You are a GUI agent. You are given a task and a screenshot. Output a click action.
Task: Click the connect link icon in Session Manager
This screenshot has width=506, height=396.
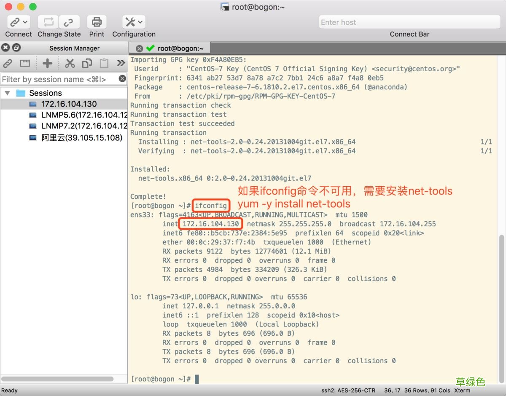(8, 63)
